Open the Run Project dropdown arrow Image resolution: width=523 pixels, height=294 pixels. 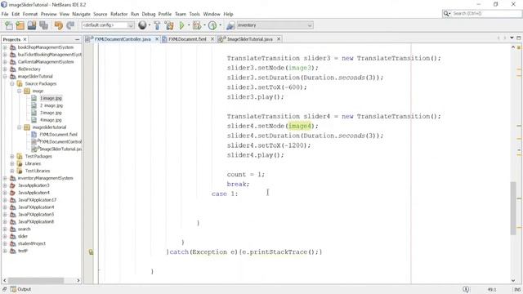click(189, 25)
